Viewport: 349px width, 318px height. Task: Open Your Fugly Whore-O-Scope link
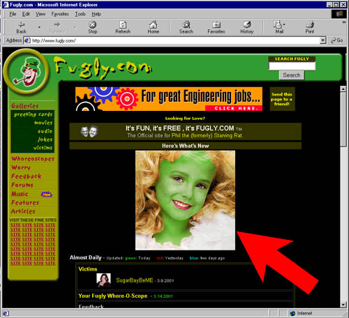pos(113,296)
